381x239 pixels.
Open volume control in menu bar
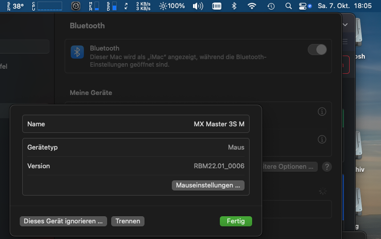click(x=198, y=6)
